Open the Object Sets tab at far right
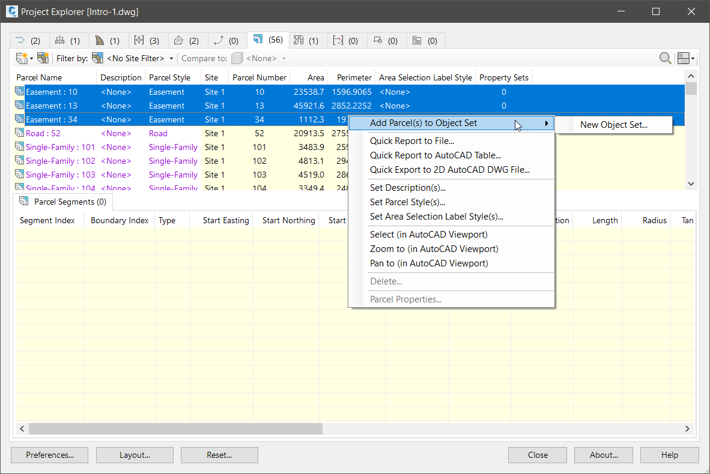Screen dimensions: 710x474 [425, 41]
